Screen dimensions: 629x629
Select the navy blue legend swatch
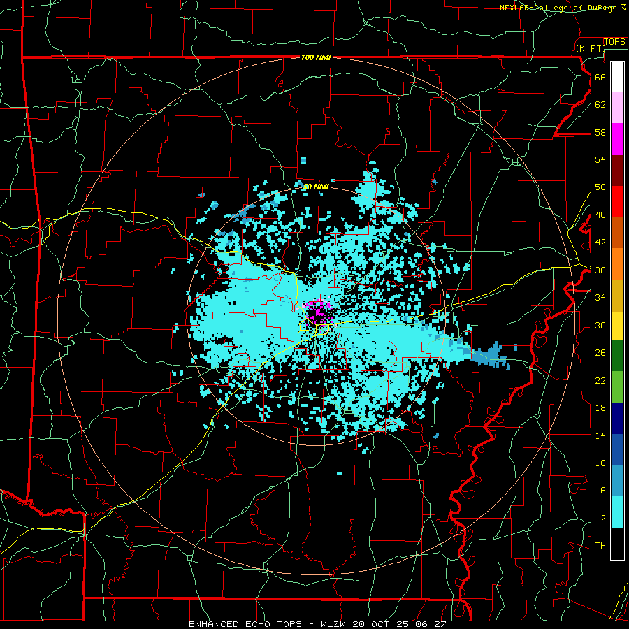[x=617, y=419]
